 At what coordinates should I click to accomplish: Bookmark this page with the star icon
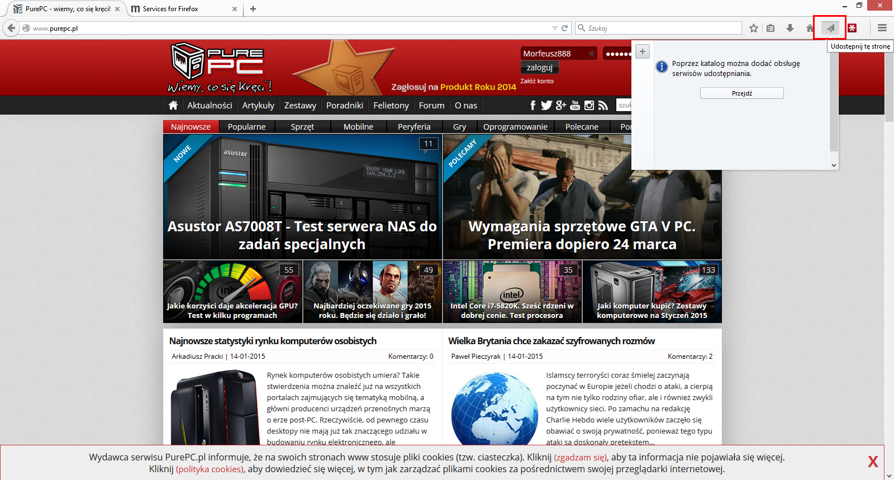pos(754,28)
